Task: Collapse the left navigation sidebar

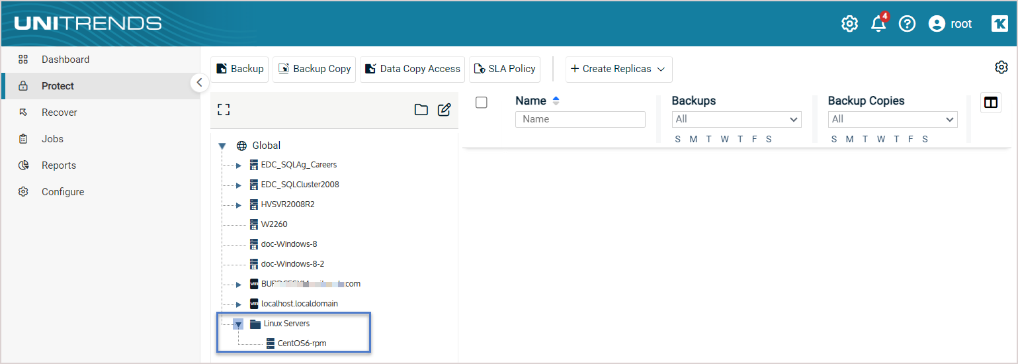Action: [x=200, y=83]
